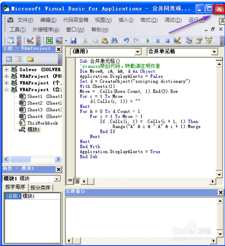This screenshot has height=246, width=225.
Task: Stop execution with the Reset square icon
Action: tap(167, 41)
